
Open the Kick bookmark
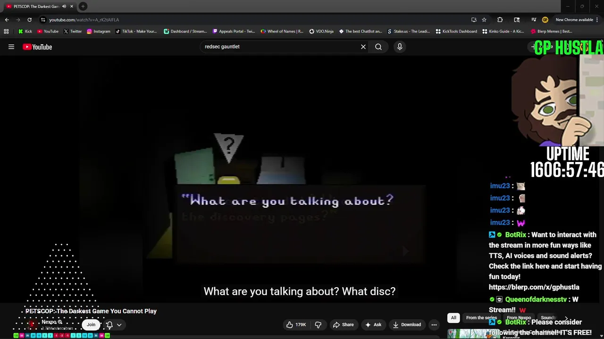coord(25,32)
